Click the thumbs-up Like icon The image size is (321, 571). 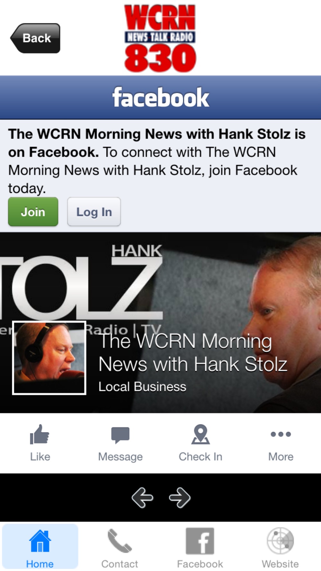click(40, 435)
